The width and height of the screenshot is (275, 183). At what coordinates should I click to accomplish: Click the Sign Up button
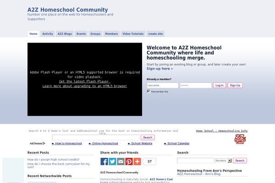pyautogui.click(x=235, y=85)
